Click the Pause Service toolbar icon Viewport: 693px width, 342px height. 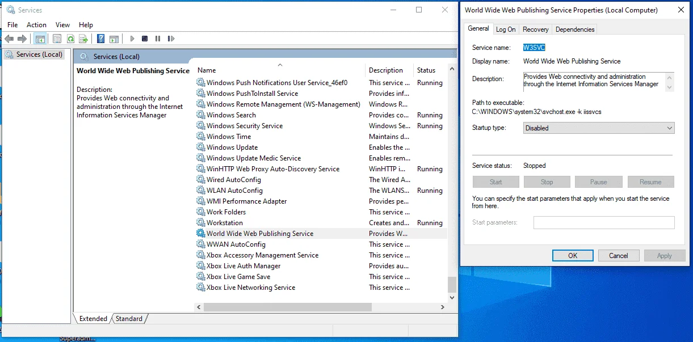coord(158,39)
